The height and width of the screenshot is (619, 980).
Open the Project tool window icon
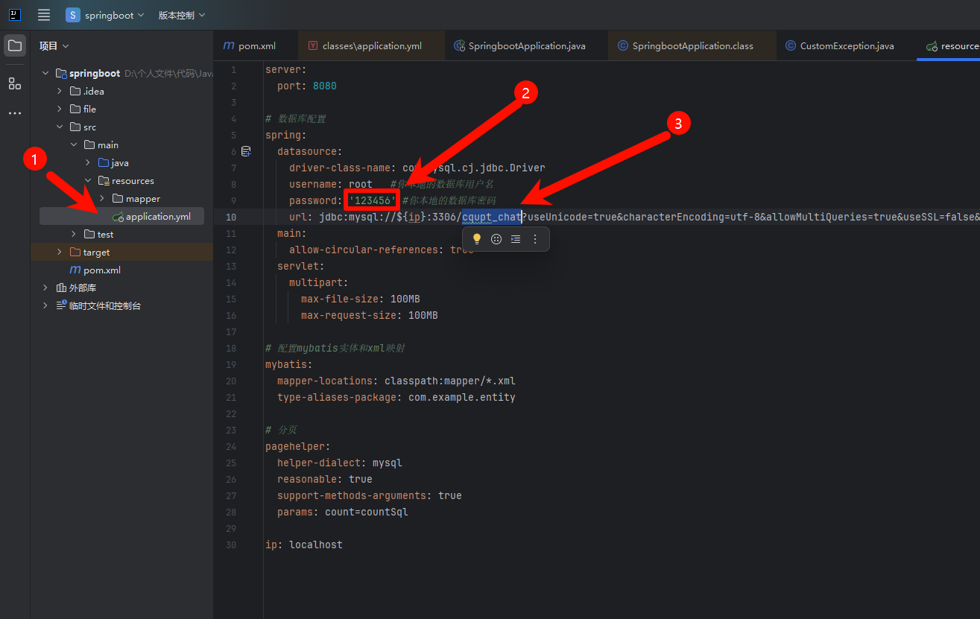[15, 45]
